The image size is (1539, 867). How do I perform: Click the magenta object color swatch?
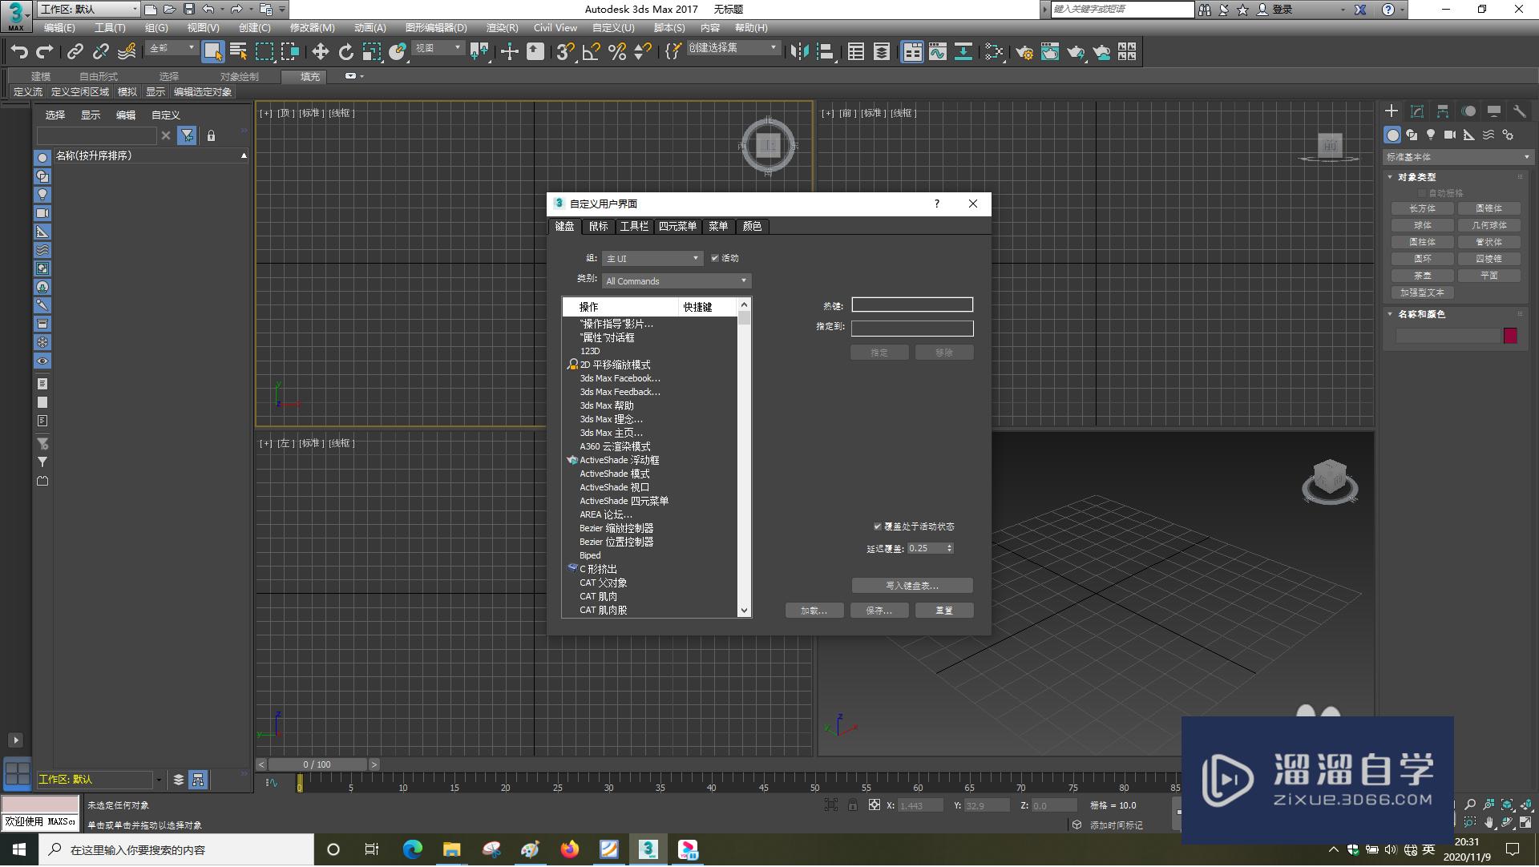tap(1510, 336)
